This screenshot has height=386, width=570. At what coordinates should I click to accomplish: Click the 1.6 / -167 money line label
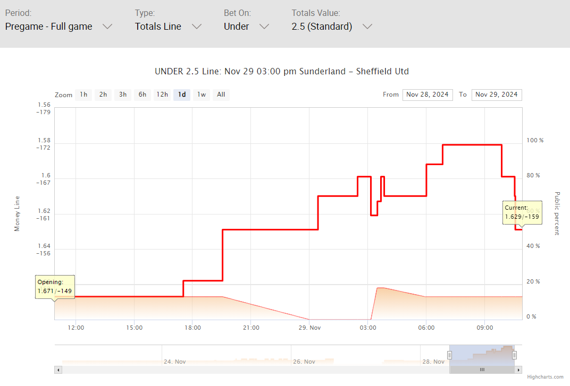pyautogui.click(x=44, y=179)
